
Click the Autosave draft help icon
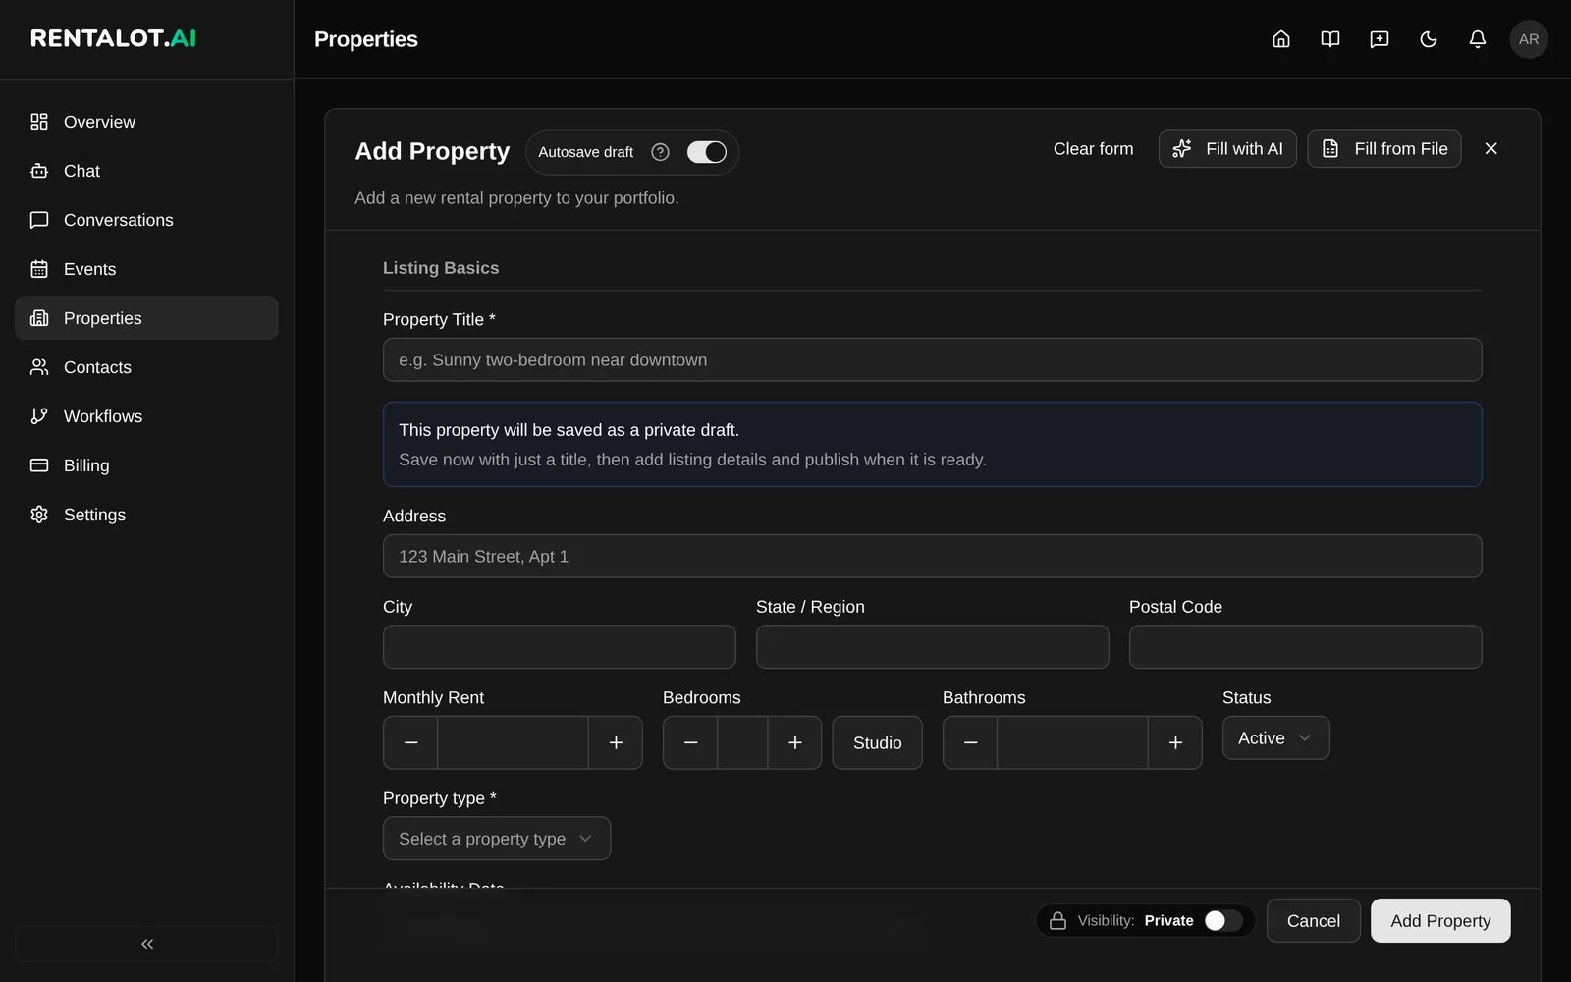pyautogui.click(x=661, y=152)
